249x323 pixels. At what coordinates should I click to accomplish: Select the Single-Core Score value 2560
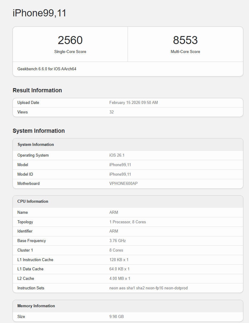[70, 40]
